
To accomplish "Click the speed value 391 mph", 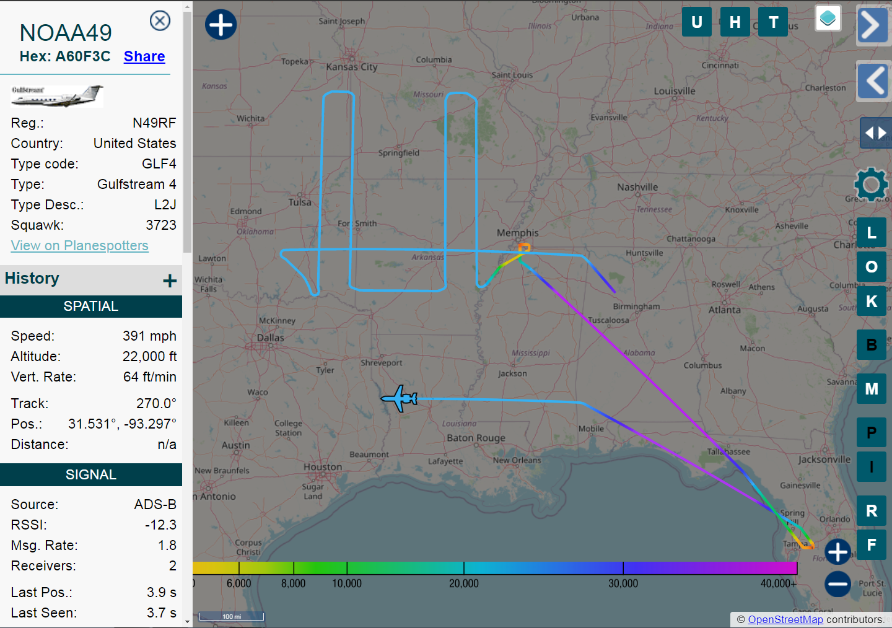I will [149, 336].
